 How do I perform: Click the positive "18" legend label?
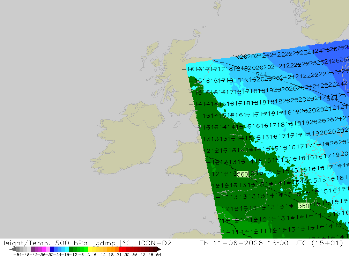click(111, 255)
